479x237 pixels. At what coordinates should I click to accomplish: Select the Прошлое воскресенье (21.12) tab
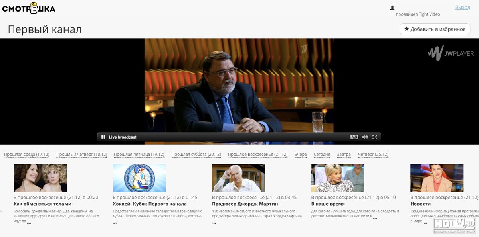coord(257,155)
